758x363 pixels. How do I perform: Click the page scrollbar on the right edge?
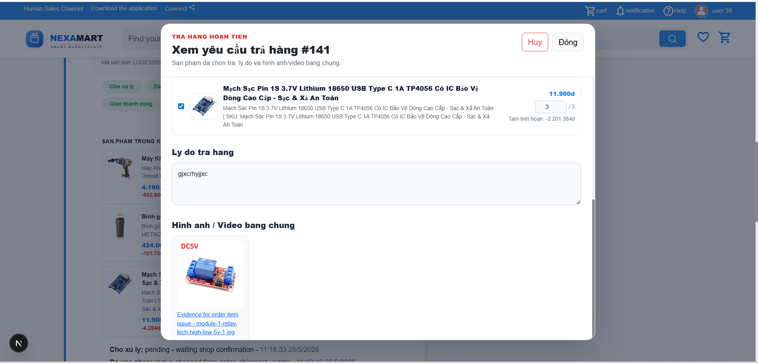tap(756, 181)
